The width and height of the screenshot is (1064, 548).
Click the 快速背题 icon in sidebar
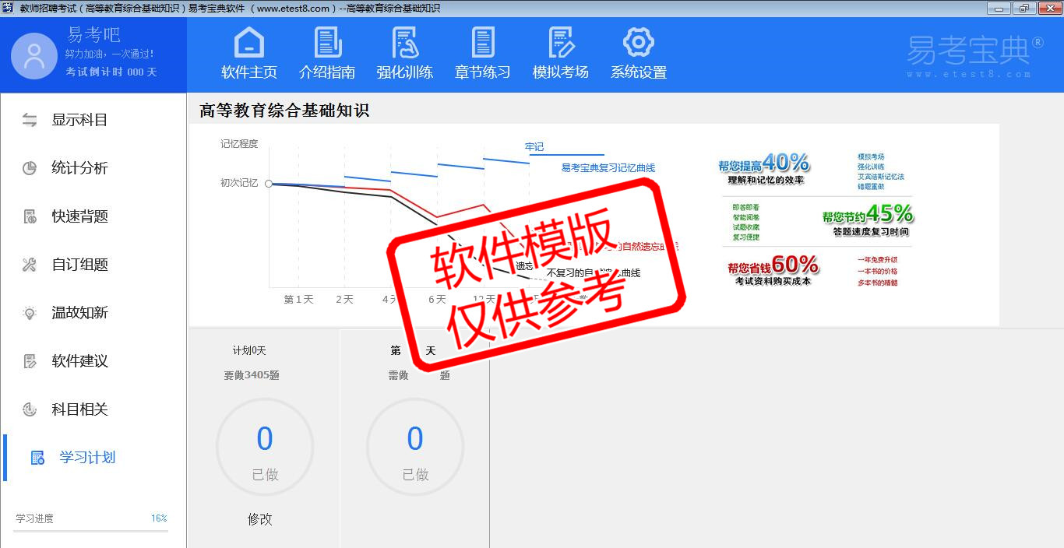[30, 216]
